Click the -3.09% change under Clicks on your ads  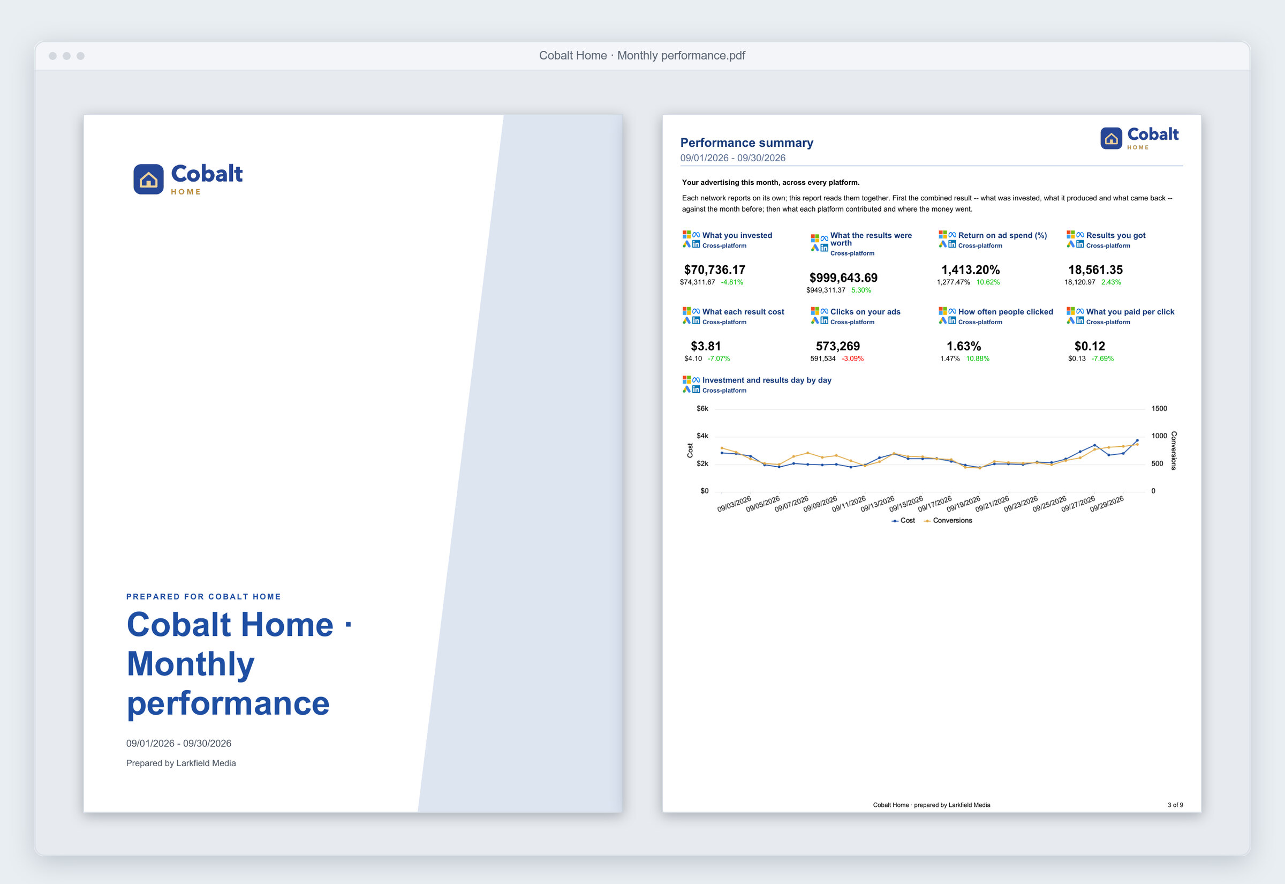tap(853, 359)
